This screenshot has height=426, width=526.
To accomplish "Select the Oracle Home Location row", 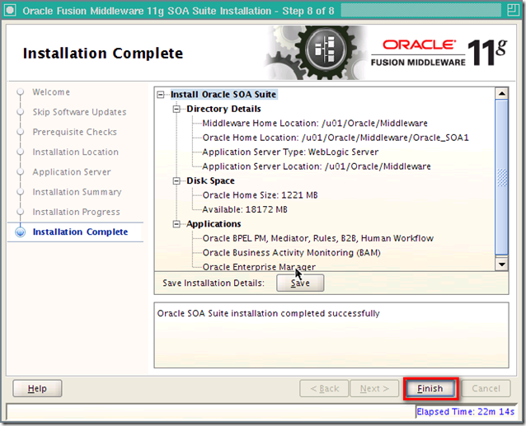I will 336,138.
